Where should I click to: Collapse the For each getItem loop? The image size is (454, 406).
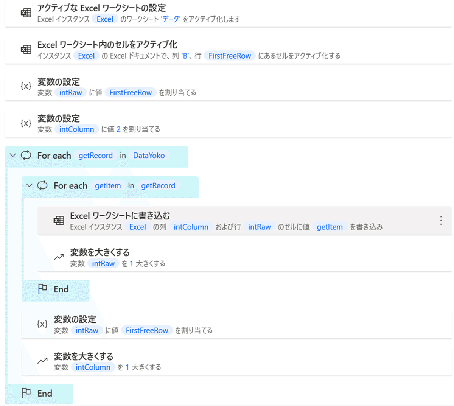tap(29, 185)
